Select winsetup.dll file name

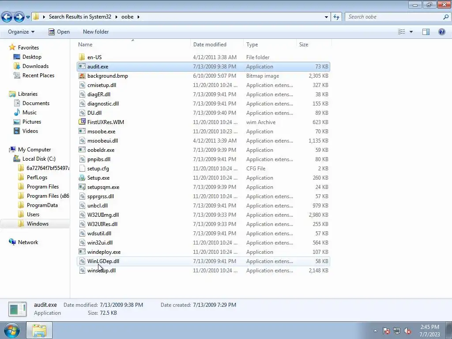click(102, 271)
